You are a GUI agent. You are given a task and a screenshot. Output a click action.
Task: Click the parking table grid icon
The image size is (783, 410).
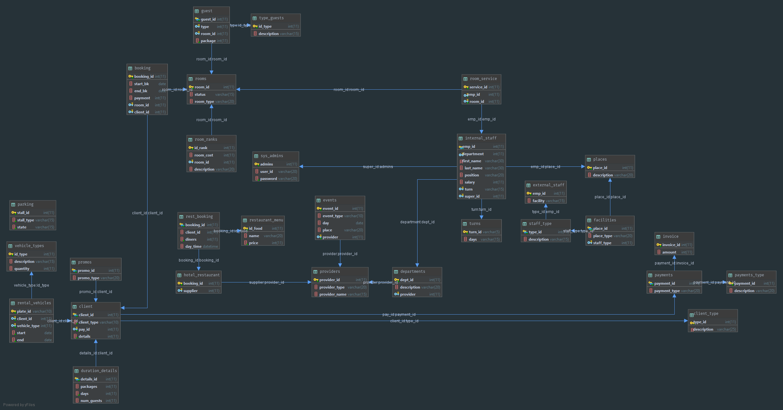coord(13,205)
